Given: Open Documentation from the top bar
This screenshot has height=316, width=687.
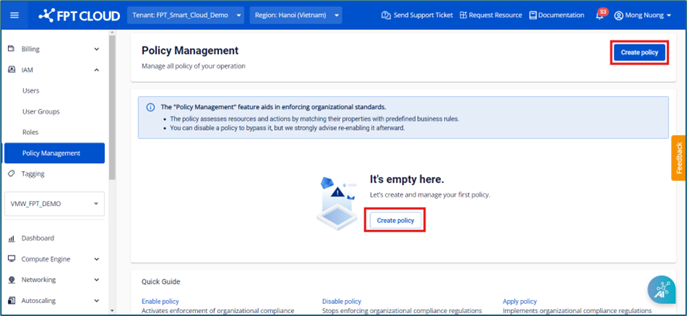Looking at the screenshot, I should (x=557, y=15).
